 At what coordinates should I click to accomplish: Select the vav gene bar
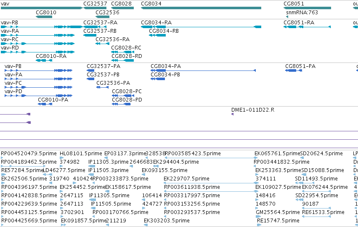point(42,8)
